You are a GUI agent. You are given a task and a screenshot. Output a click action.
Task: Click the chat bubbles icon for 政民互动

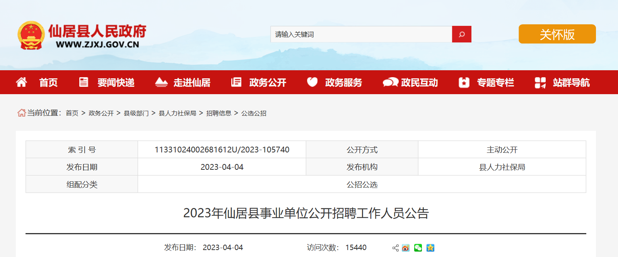[x=390, y=82]
